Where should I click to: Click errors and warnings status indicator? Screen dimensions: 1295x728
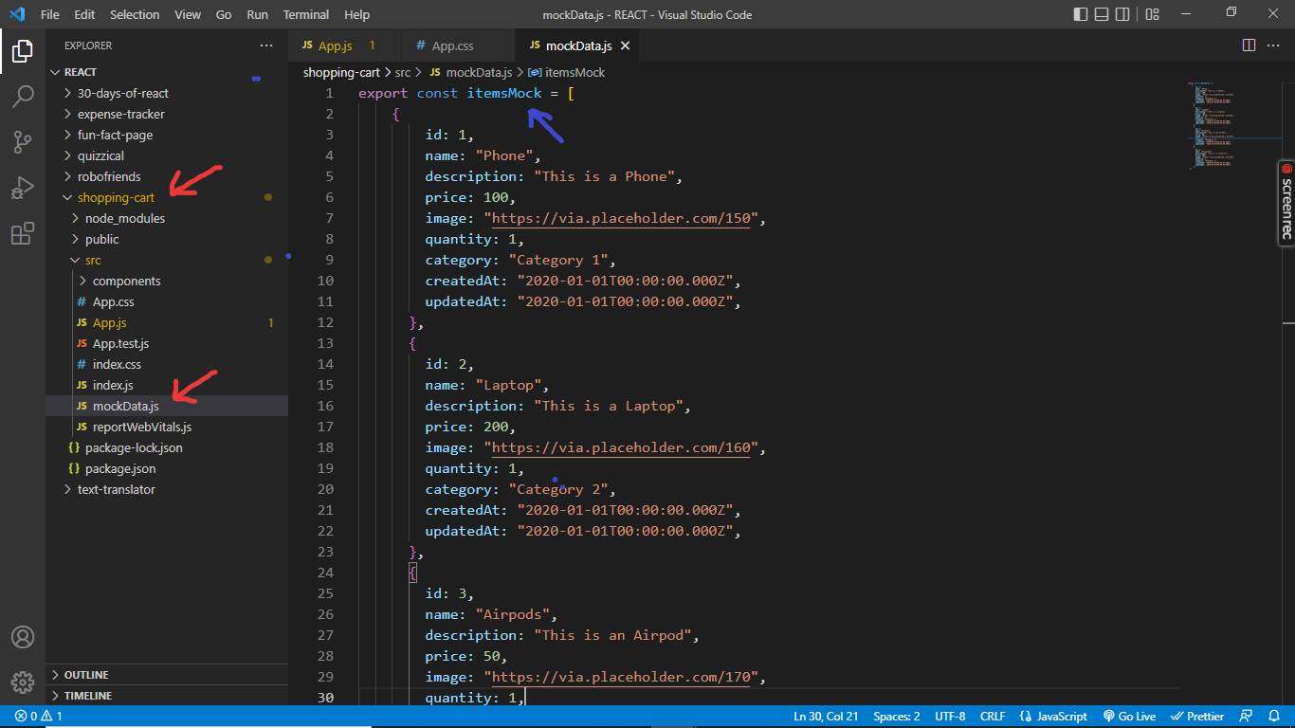click(x=39, y=717)
